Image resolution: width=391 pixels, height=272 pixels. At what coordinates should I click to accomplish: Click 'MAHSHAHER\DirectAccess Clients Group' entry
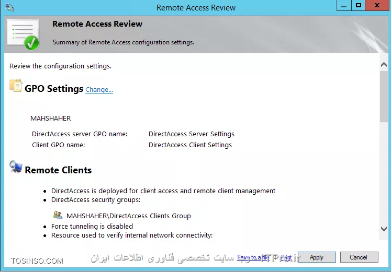(x=129, y=216)
